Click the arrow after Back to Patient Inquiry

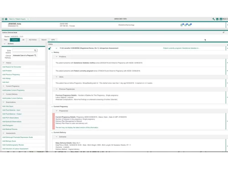pos(28,19)
